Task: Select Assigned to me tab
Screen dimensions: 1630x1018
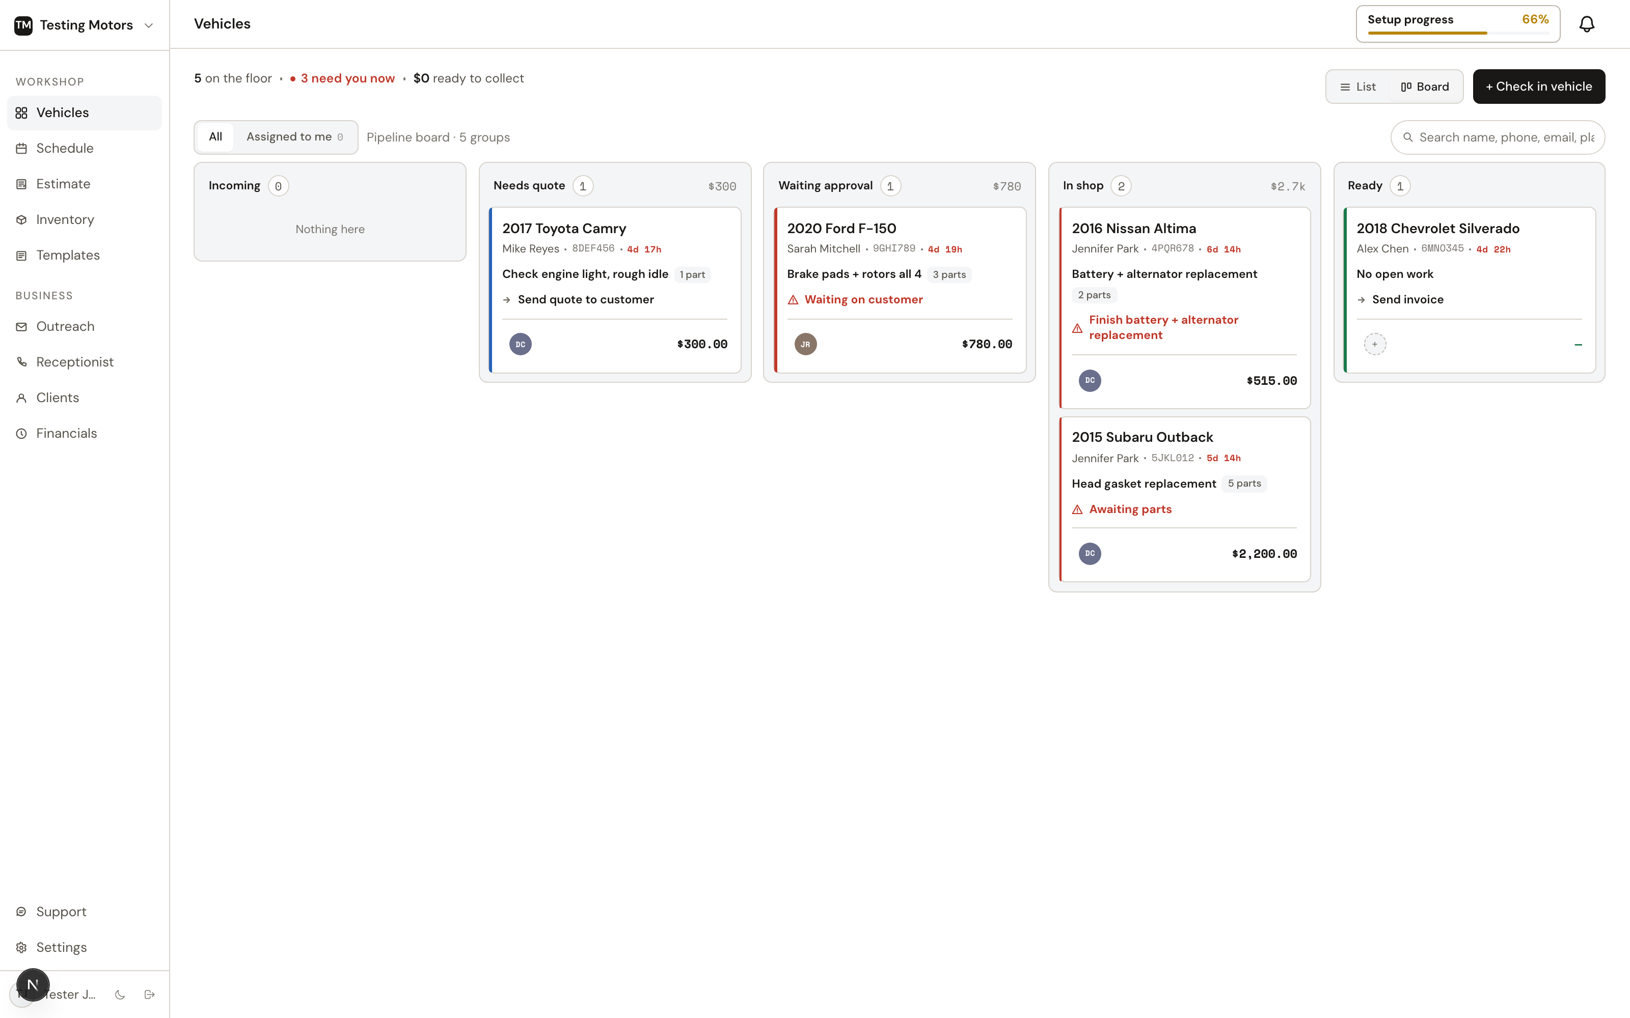Action: click(294, 137)
